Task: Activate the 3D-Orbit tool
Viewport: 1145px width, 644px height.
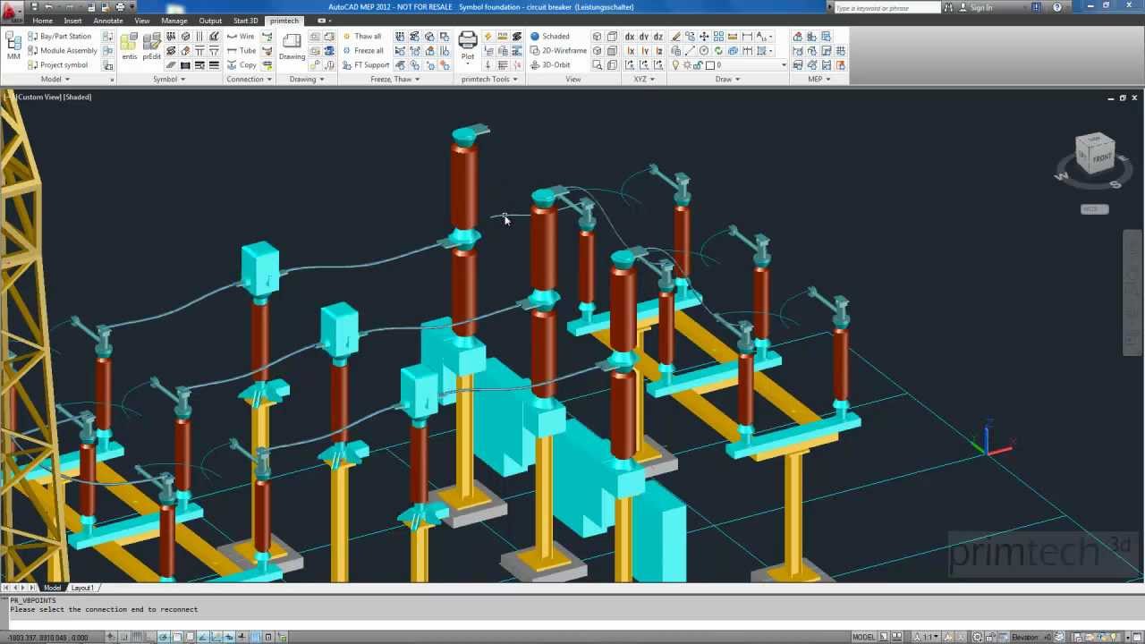Action: click(561, 64)
